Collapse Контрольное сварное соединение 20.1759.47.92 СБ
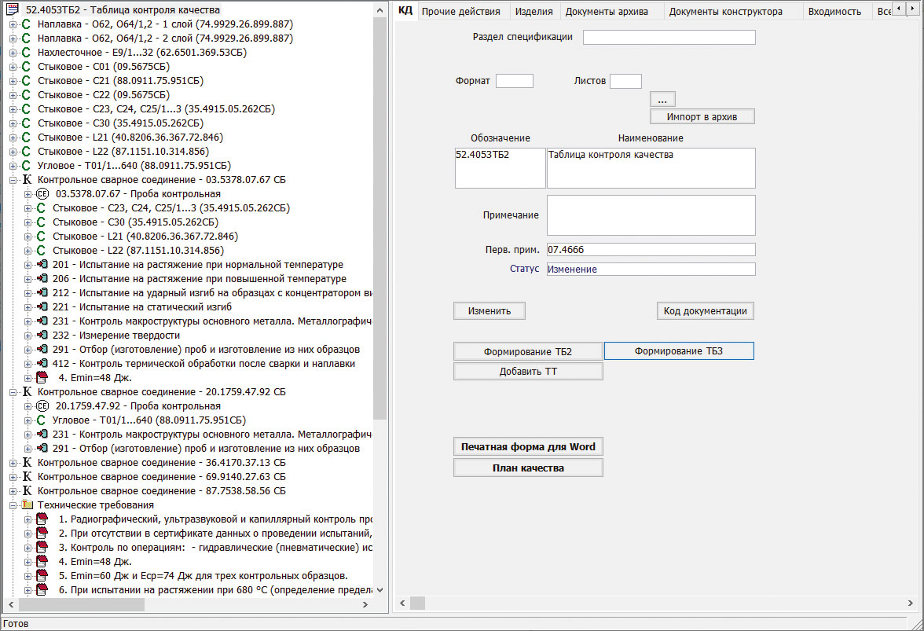Screen dimensions: 924x631 point(13,392)
